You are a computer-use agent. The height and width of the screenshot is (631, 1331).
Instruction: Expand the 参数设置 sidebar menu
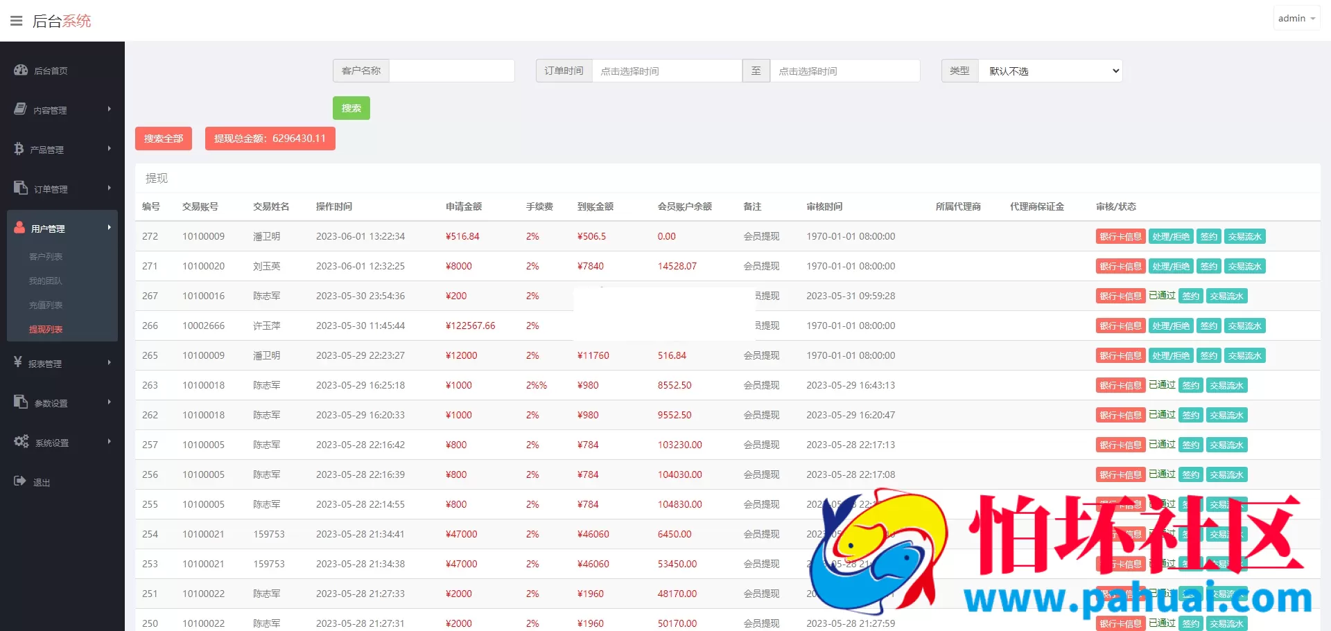click(x=62, y=403)
